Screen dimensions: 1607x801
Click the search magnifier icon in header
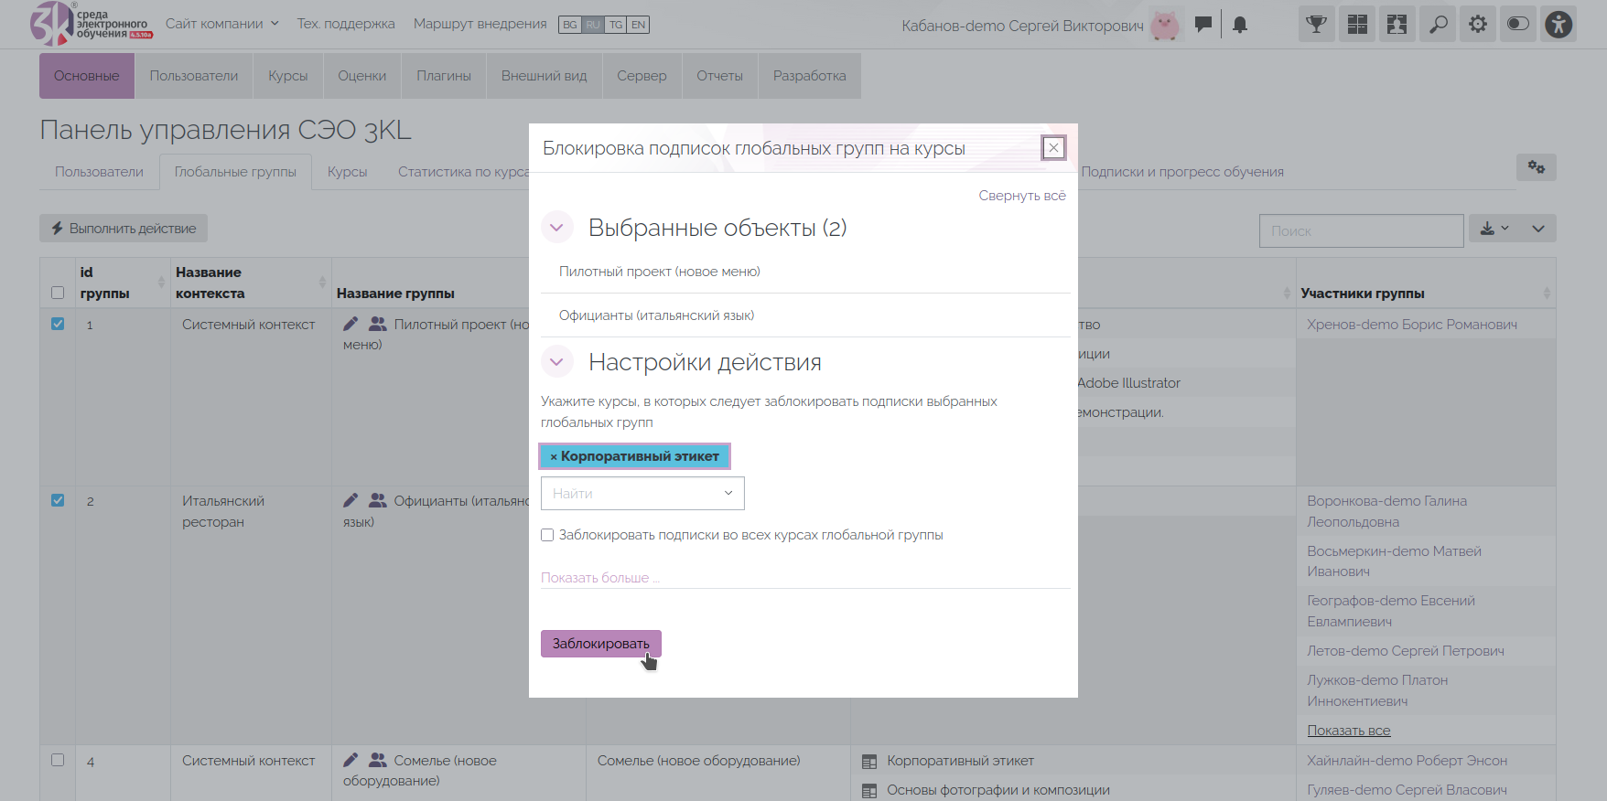(1438, 25)
